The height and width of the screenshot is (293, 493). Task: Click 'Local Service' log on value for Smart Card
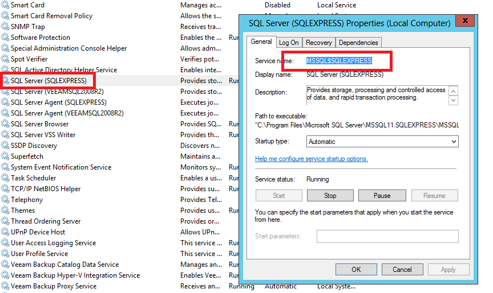tap(337, 5)
